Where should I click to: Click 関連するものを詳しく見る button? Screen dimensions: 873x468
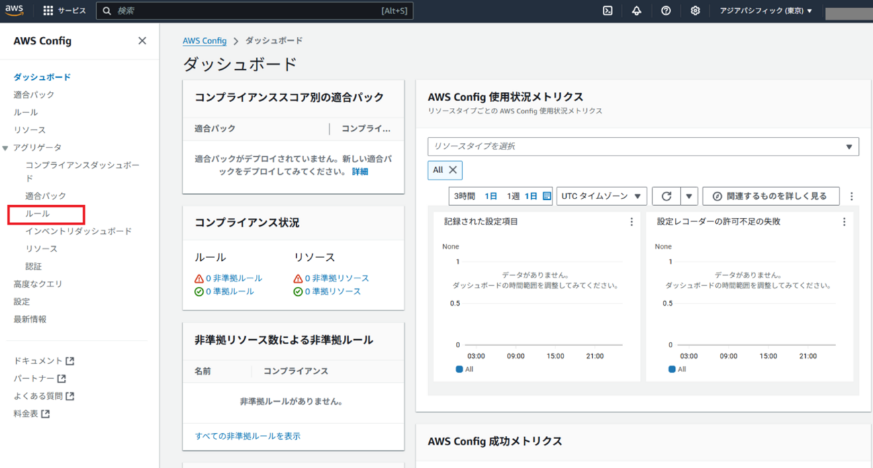(771, 196)
